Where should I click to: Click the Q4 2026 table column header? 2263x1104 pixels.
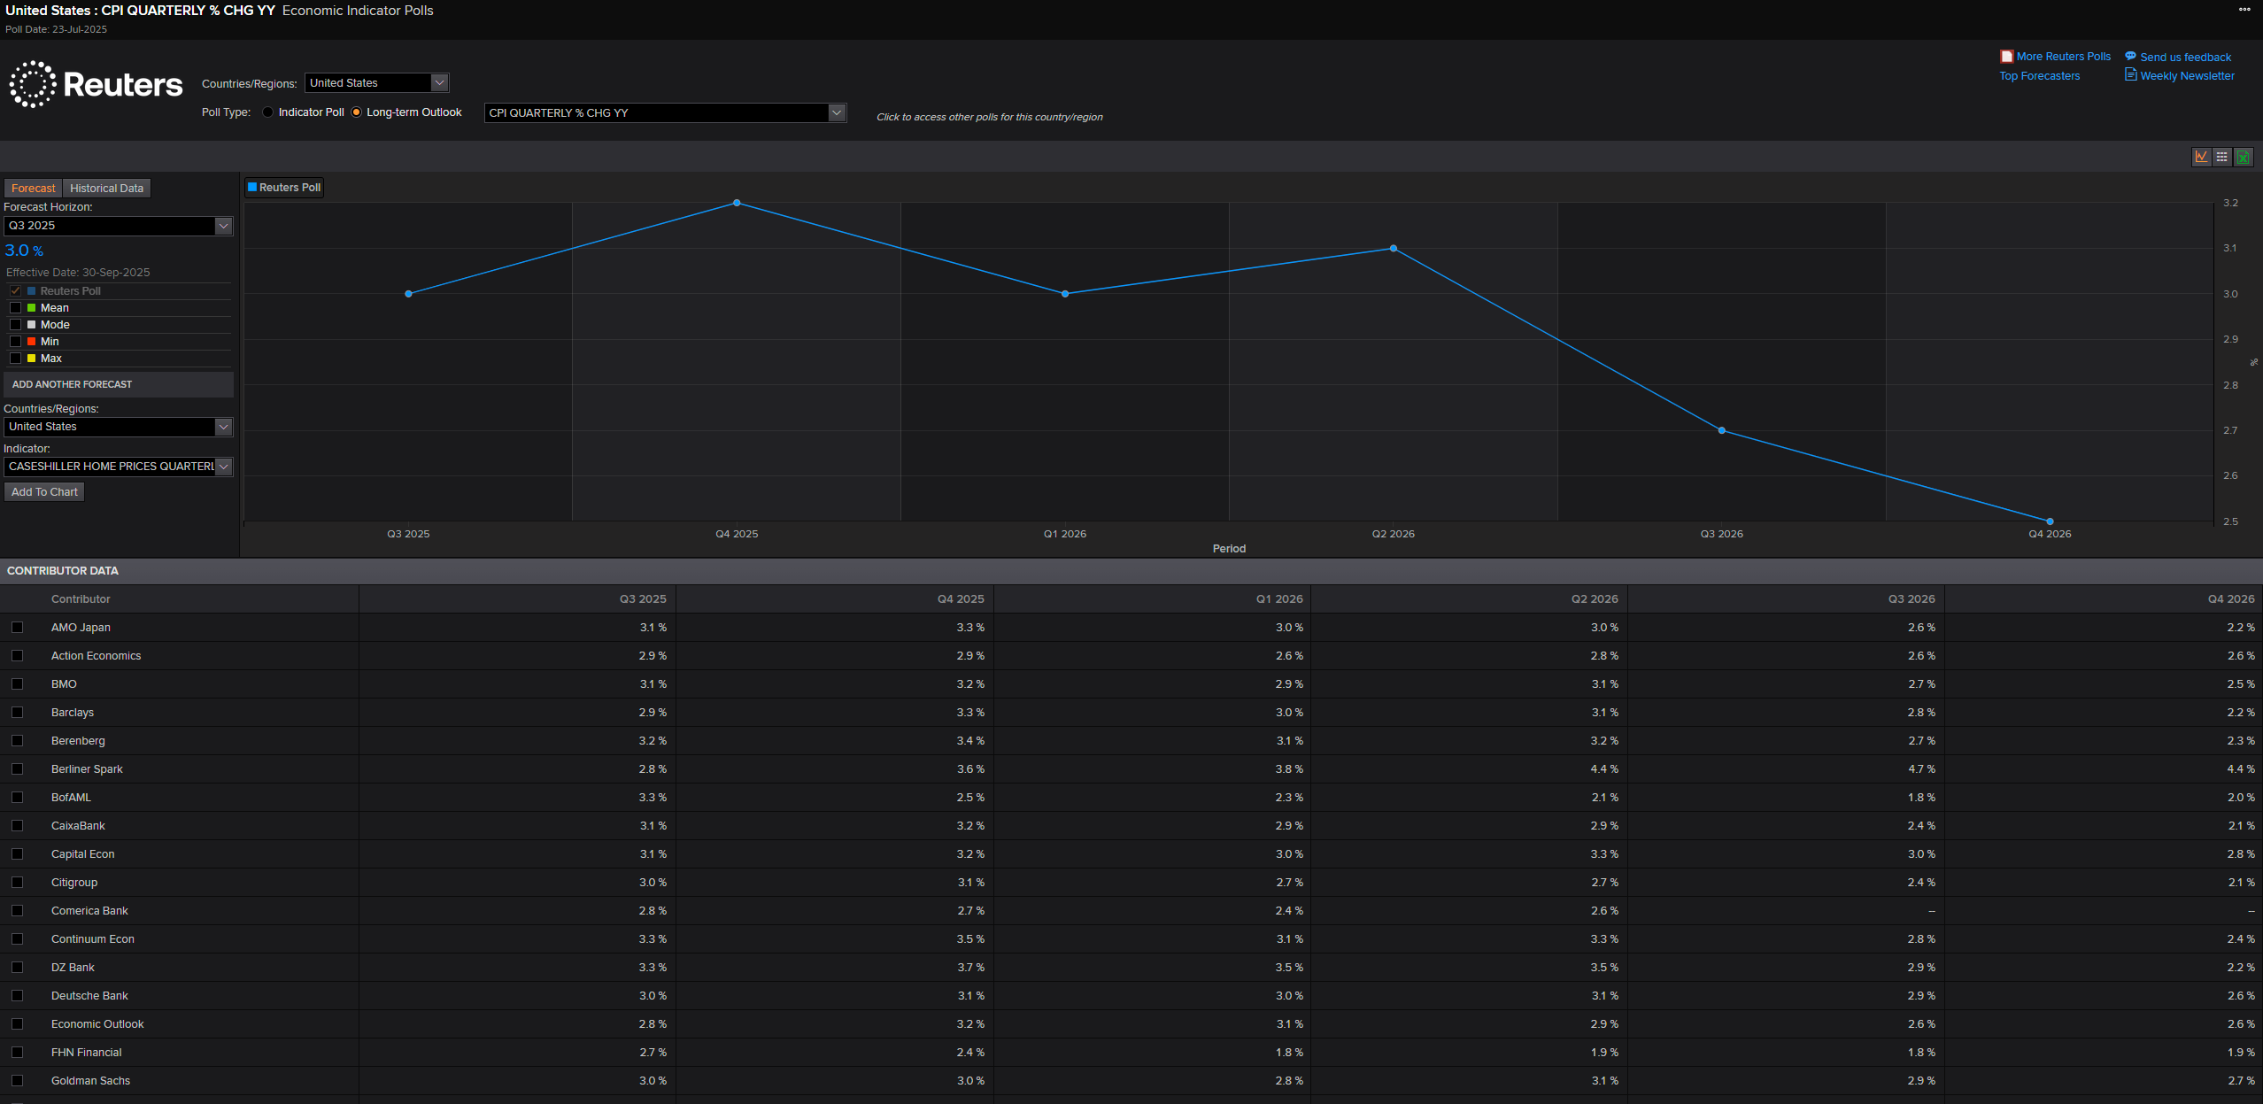click(x=2231, y=599)
